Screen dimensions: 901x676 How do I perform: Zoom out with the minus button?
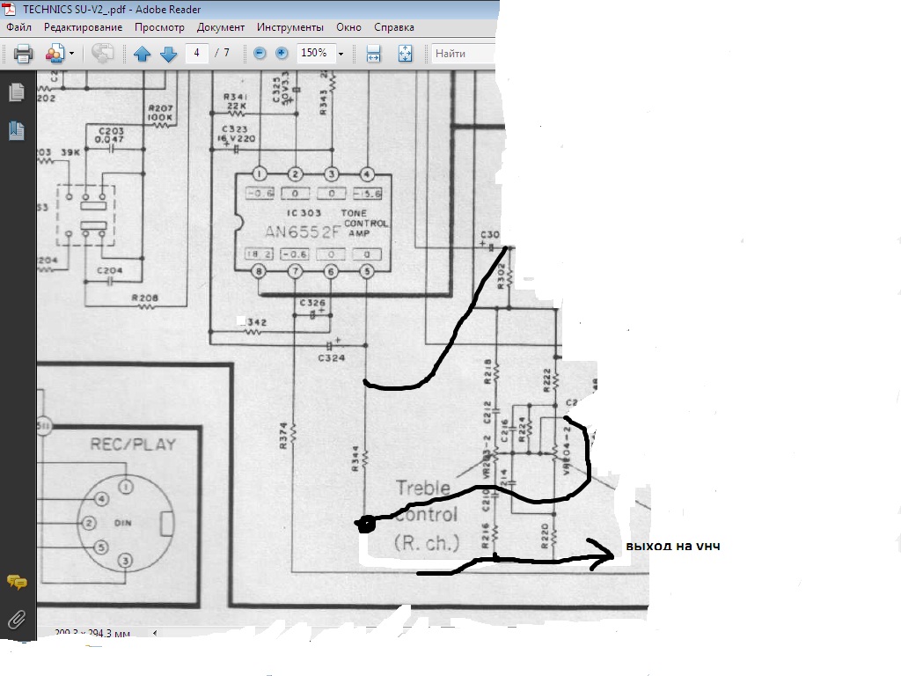pyautogui.click(x=260, y=53)
